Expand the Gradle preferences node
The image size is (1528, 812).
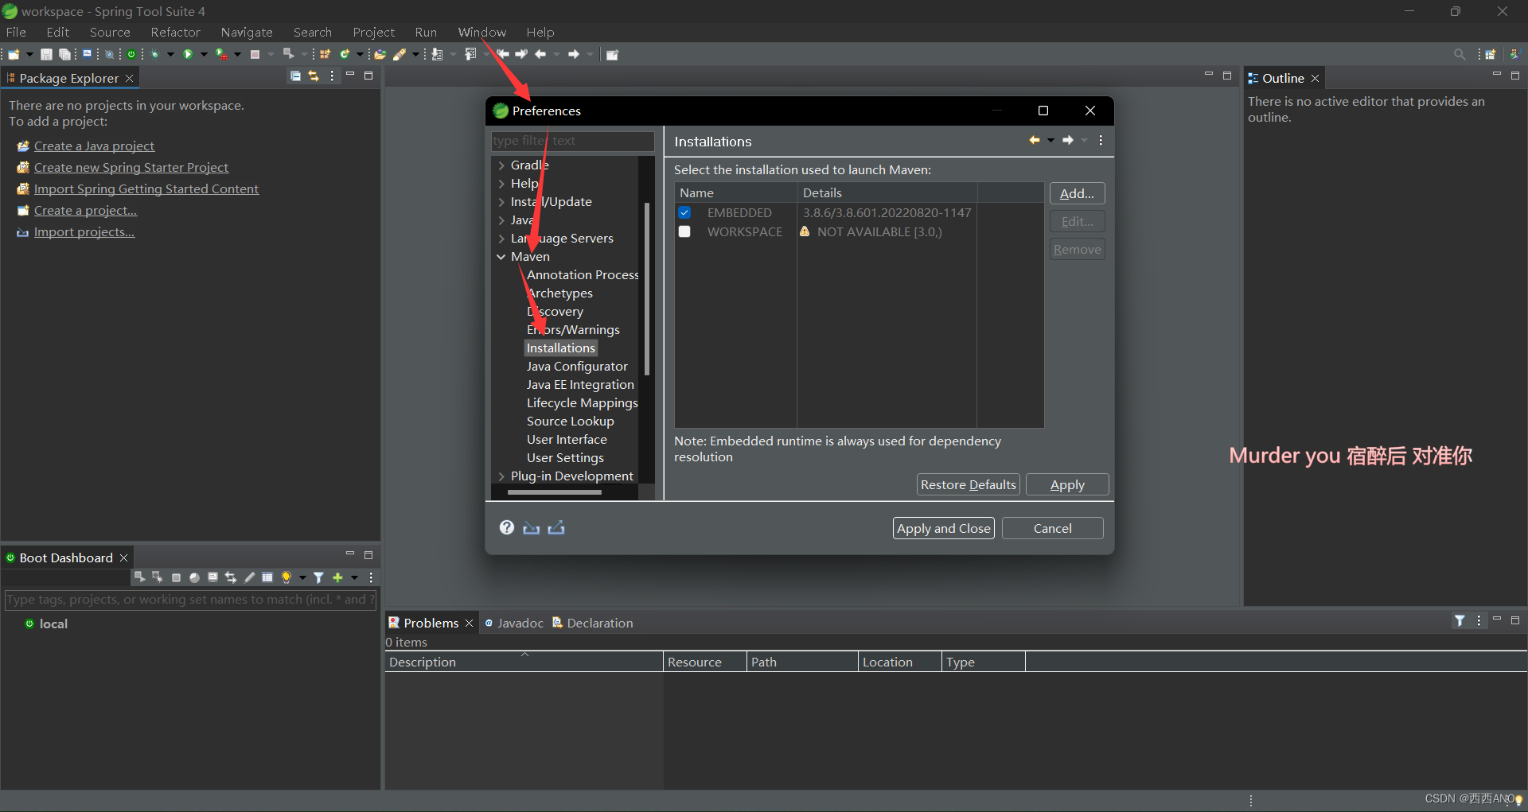(x=501, y=165)
